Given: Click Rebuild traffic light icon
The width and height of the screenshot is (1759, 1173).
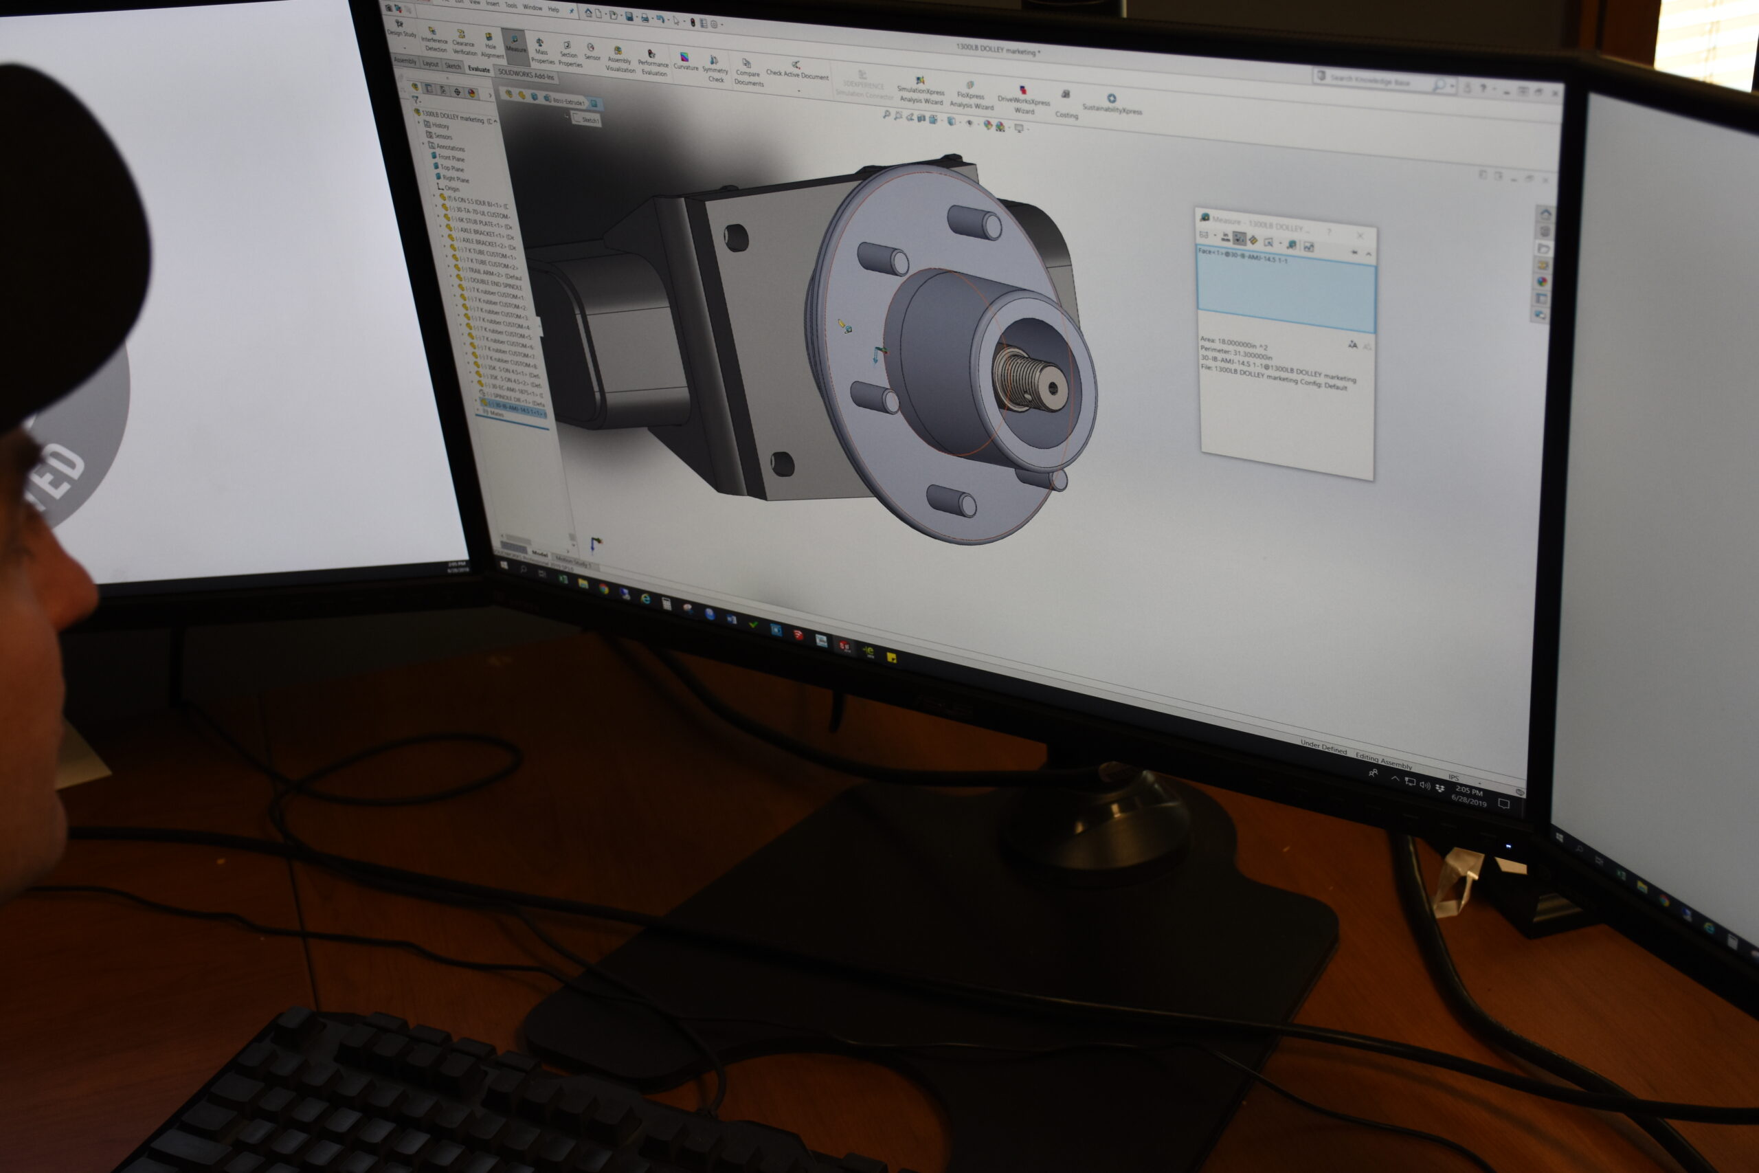Looking at the screenshot, I should point(693,23).
